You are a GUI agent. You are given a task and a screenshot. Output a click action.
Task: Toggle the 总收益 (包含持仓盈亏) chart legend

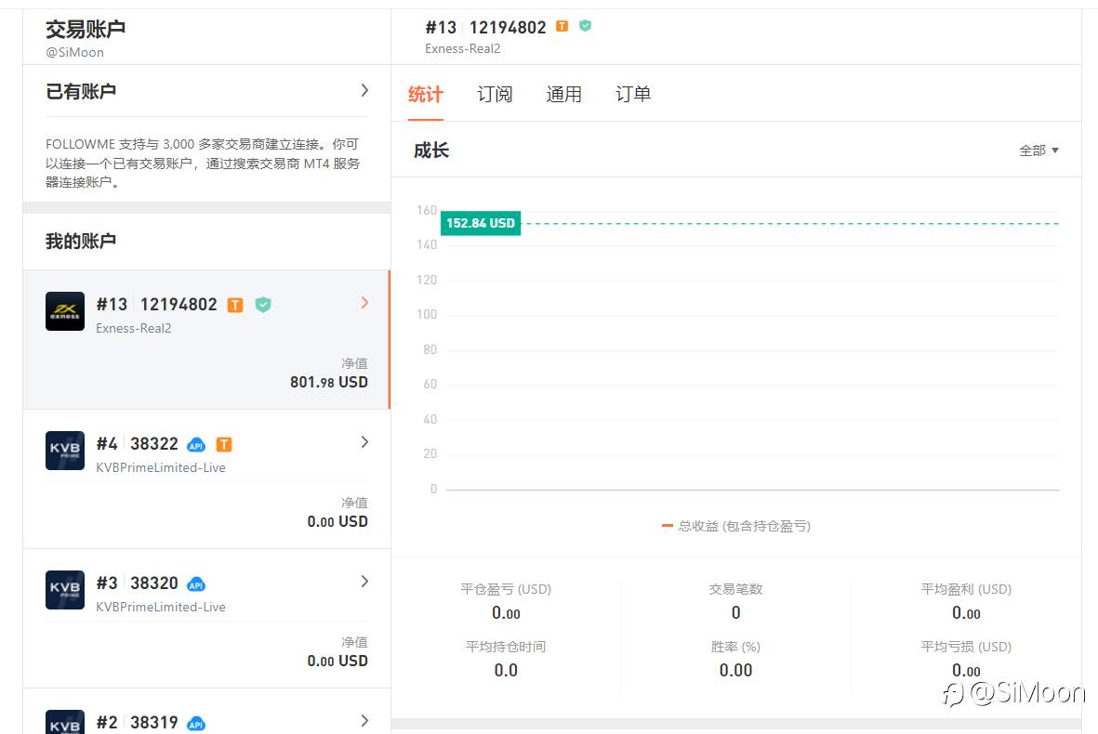click(736, 526)
